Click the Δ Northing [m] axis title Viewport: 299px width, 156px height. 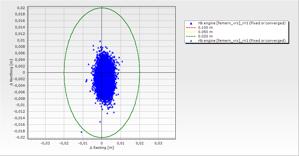12,73
